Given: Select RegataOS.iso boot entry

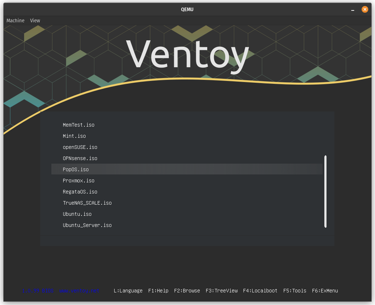Looking at the screenshot, I should pos(187,192).
